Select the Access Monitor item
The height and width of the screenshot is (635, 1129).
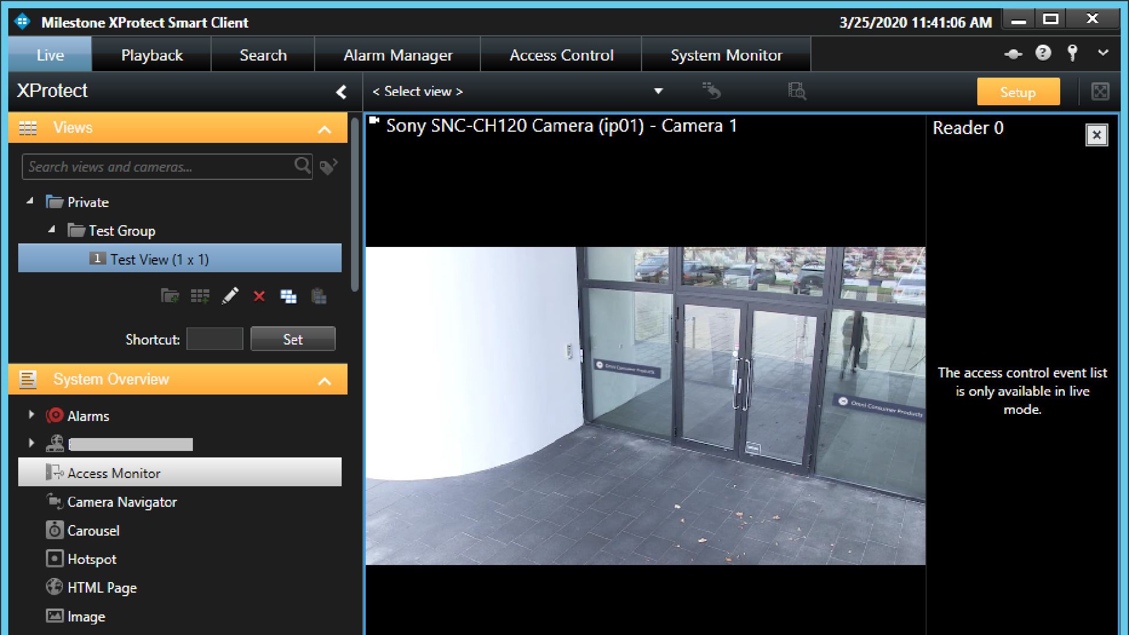pos(180,472)
